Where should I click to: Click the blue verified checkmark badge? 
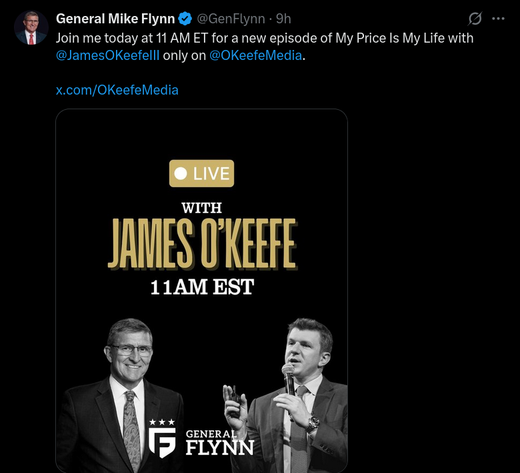point(185,19)
